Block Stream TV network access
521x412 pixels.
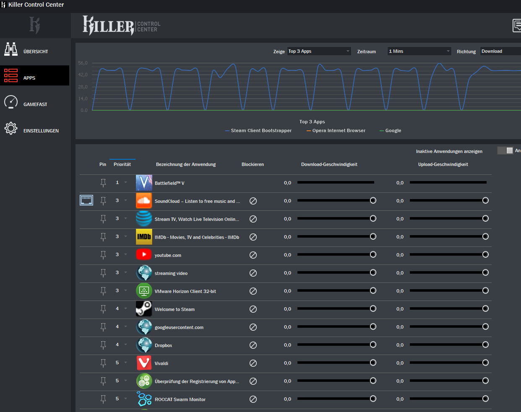pos(253,219)
